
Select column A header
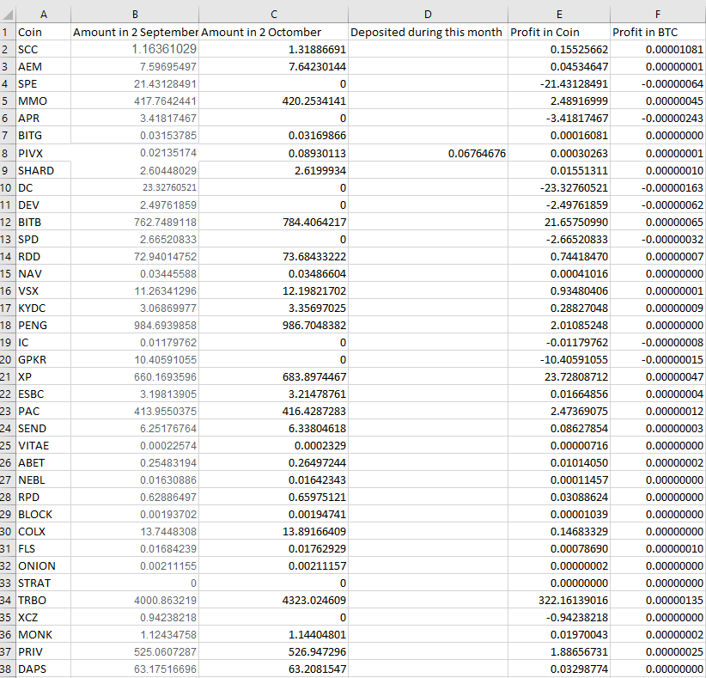tap(43, 15)
